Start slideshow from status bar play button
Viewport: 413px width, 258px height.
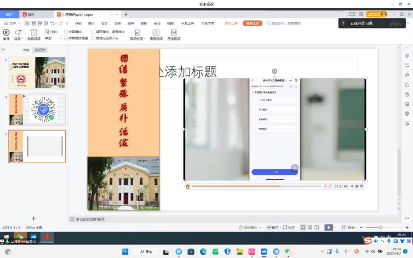click(328, 227)
